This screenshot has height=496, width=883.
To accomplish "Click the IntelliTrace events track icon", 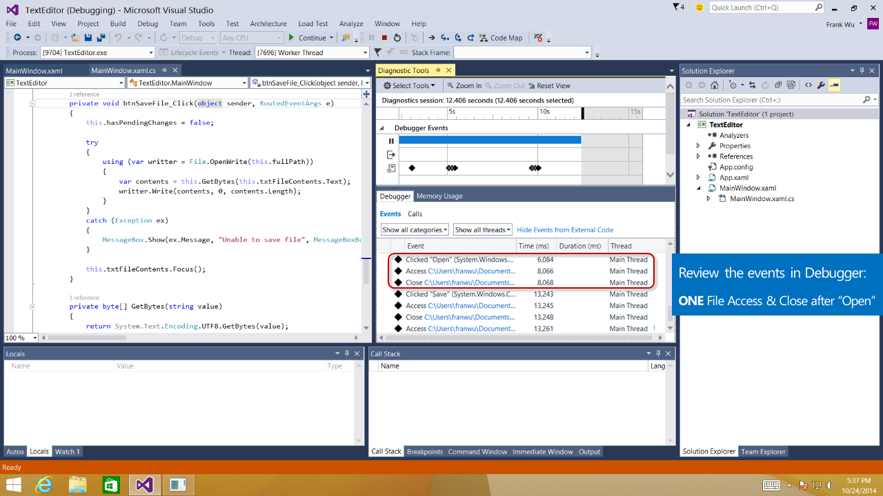I will 391,168.
